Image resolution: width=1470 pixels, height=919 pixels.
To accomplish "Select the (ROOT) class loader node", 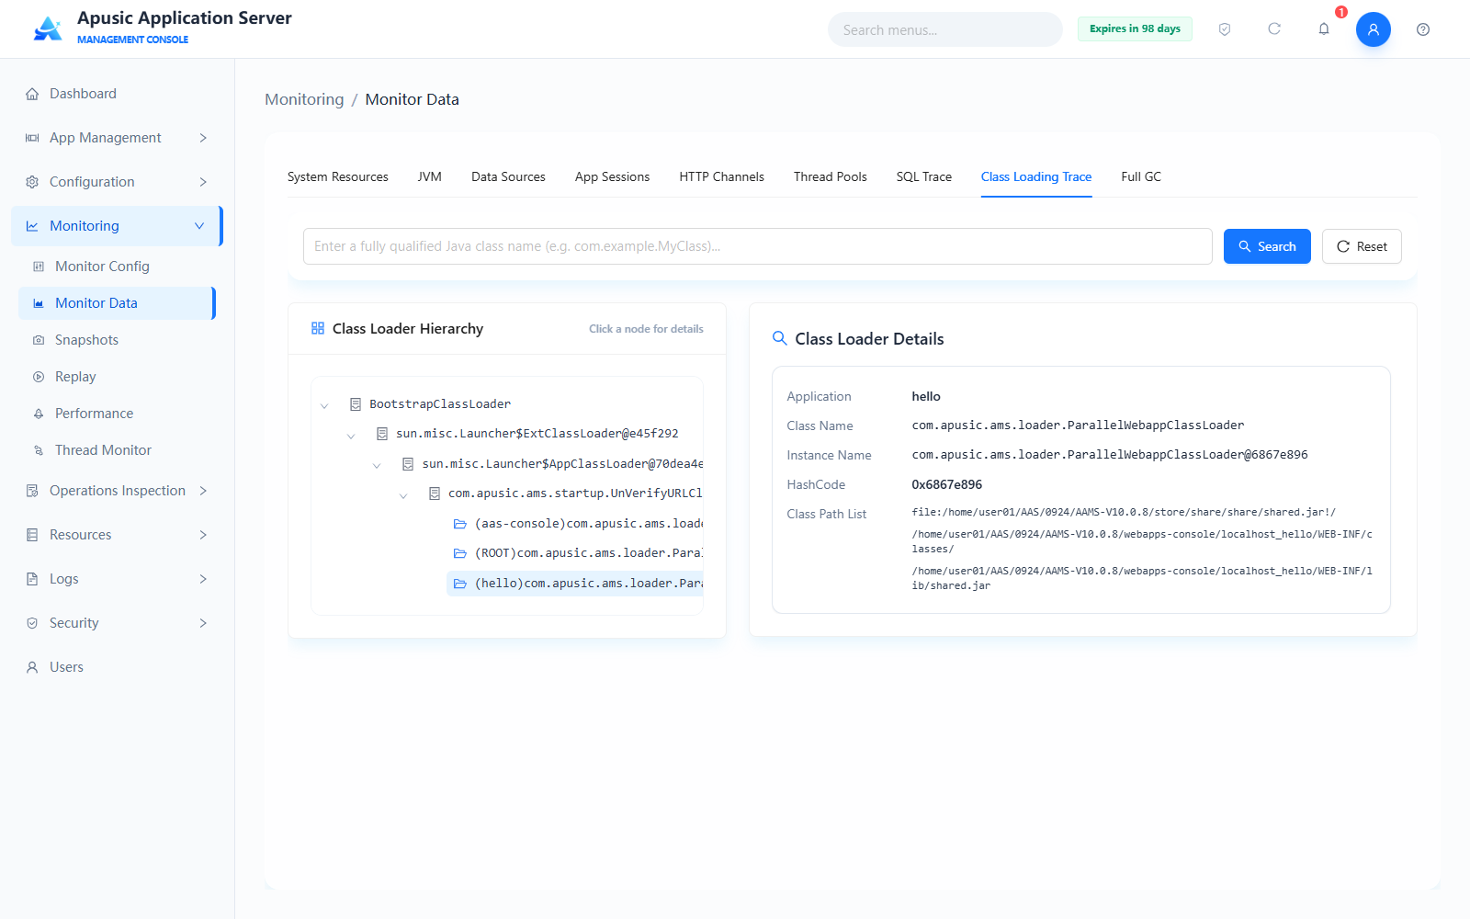I will pyautogui.click(x=575, y=553).
